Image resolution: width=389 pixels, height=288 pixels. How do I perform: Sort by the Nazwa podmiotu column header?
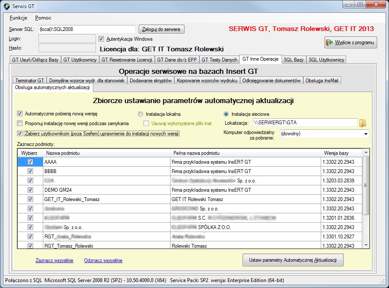(x=106, y=153)
